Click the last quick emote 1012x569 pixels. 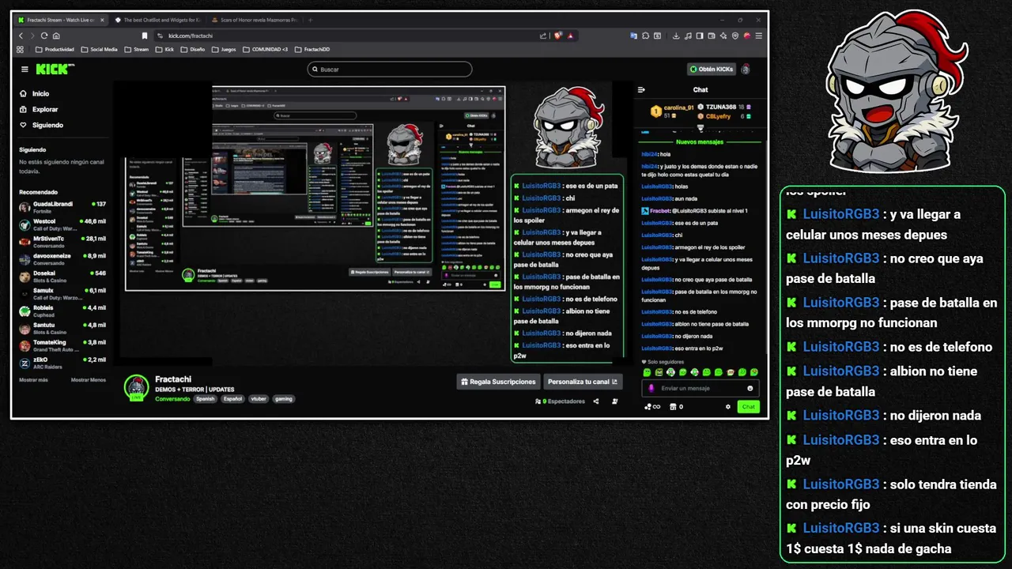(754, 372)
